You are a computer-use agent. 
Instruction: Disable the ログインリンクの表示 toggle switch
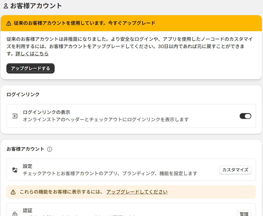(x=245, y=116)
